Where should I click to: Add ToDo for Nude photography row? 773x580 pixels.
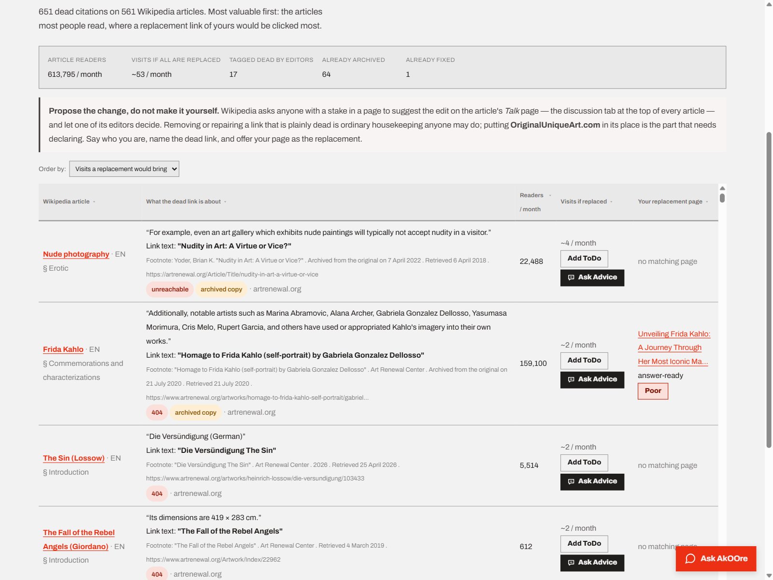[x=584, y=259]
